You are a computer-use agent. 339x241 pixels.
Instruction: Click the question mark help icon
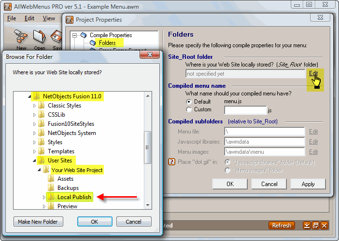click(x=171, y=161)
